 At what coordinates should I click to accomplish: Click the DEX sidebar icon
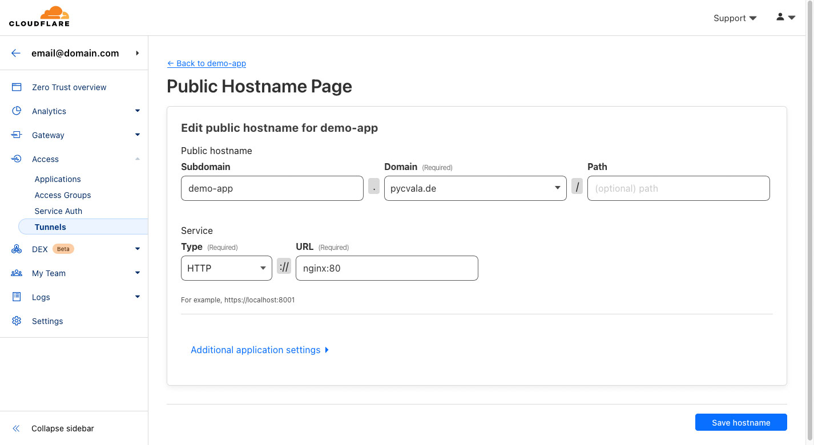(x=17, y=249)
